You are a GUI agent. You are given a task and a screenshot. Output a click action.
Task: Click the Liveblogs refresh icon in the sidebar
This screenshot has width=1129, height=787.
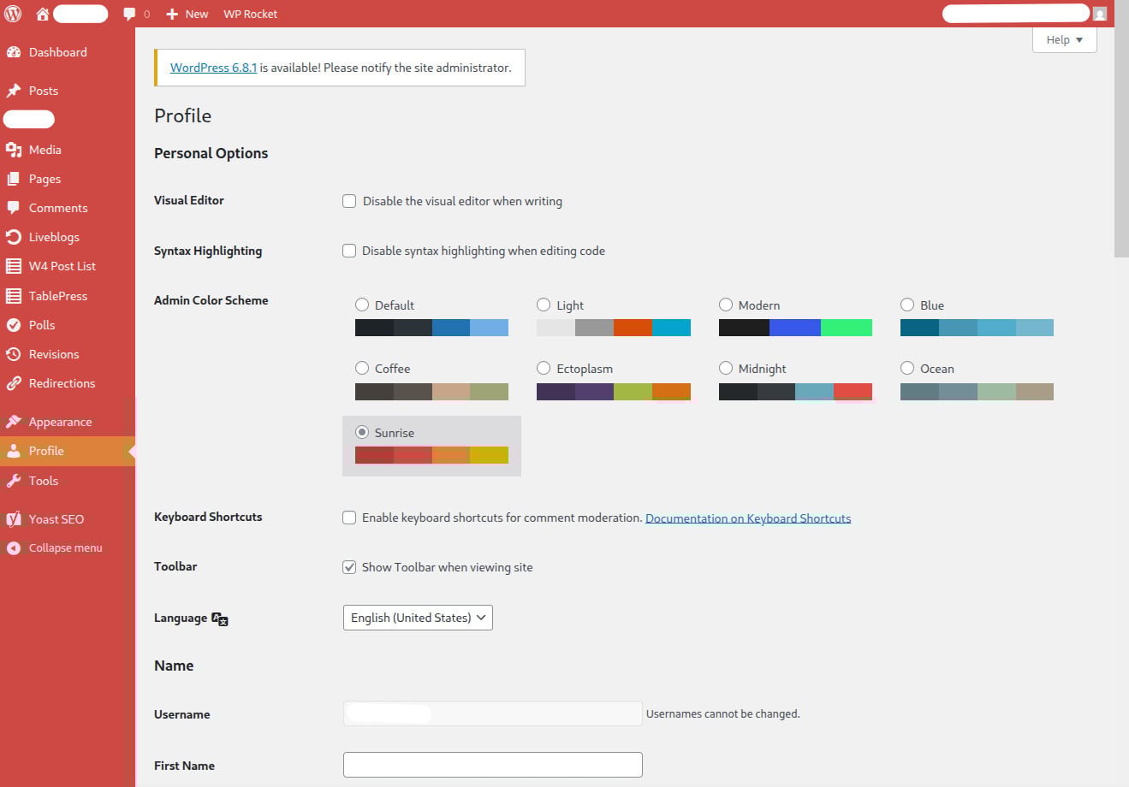(x=14, y=237)
